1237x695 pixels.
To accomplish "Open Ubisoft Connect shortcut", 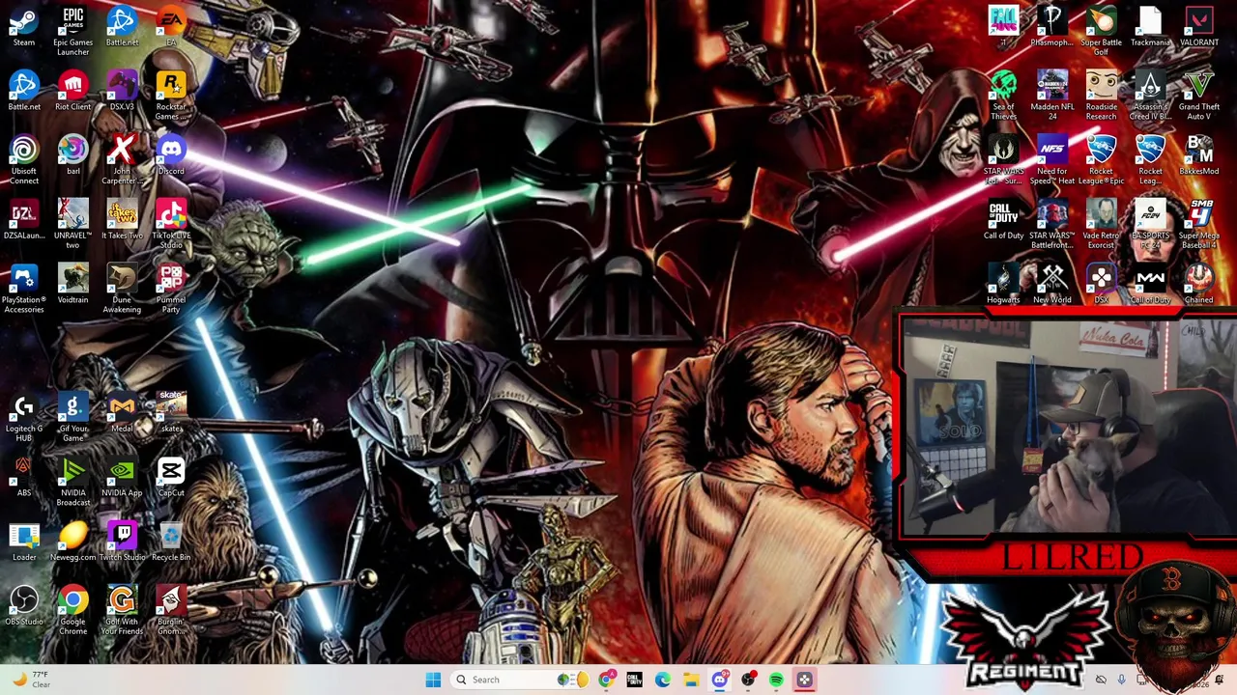I will pyautogui.click(x=24, y=160).
